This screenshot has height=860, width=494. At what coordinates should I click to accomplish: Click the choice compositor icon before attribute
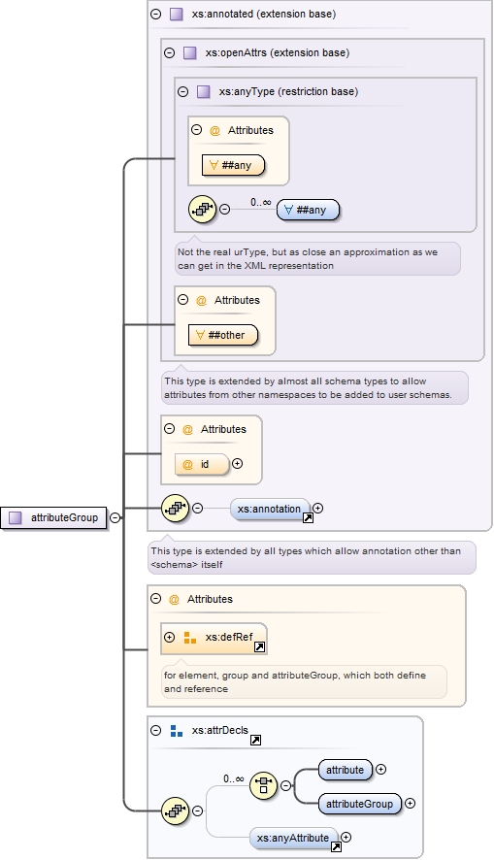264,785
